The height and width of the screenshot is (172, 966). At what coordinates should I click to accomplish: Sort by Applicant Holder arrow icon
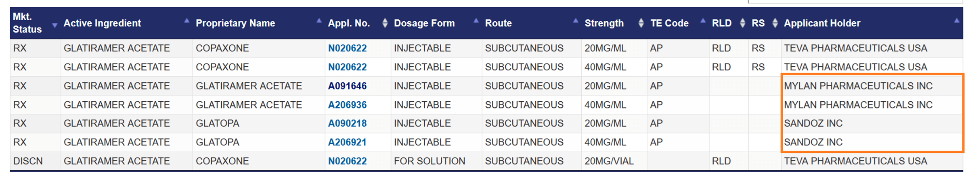956,20
